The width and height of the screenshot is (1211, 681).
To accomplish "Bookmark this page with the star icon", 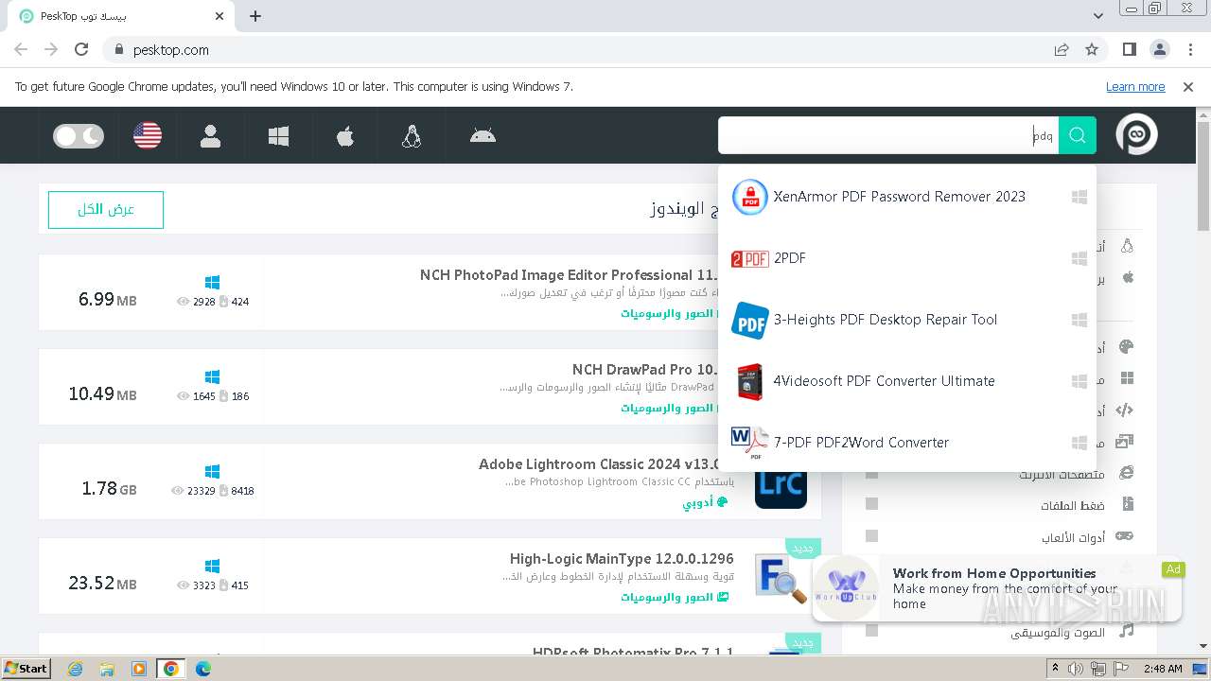I will (1092, 50).
